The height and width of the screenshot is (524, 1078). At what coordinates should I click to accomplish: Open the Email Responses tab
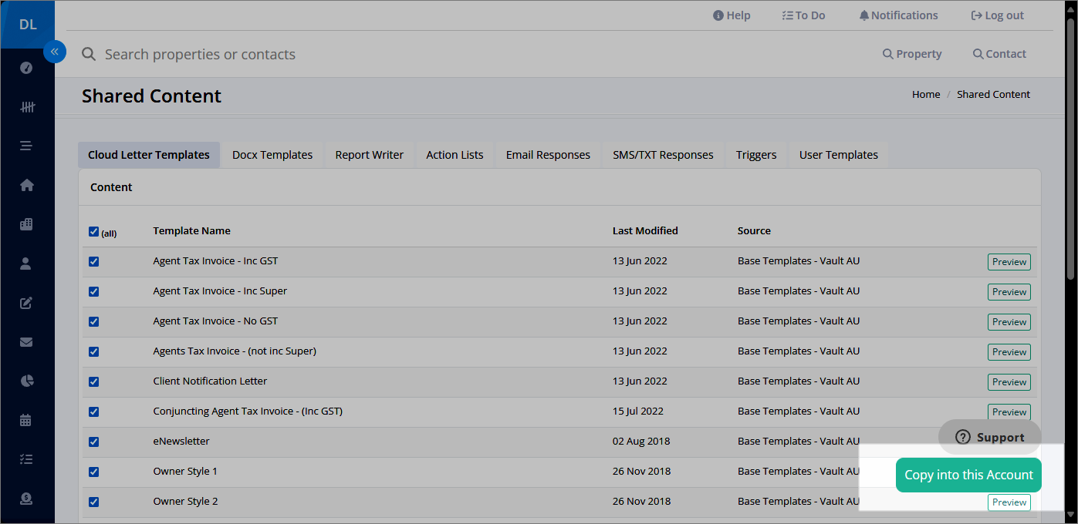pos(548,155)
